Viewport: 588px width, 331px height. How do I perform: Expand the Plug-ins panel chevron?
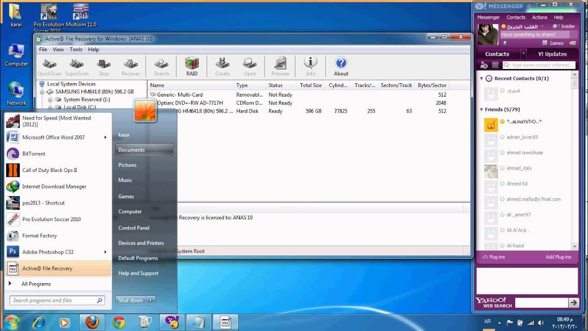tap(485, 257)
